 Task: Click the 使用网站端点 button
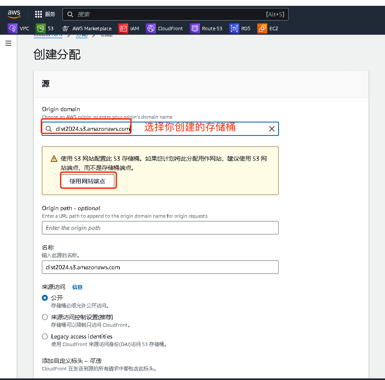pos(88,181)
